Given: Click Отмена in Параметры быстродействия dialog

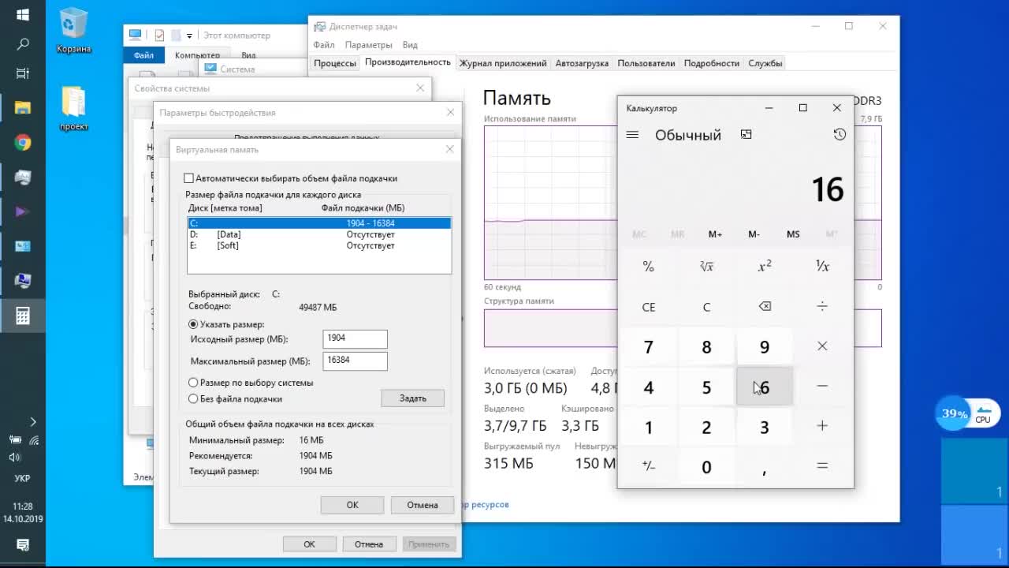Looking at the screenshot, I should pyautogui.click(x=369, y=544).
